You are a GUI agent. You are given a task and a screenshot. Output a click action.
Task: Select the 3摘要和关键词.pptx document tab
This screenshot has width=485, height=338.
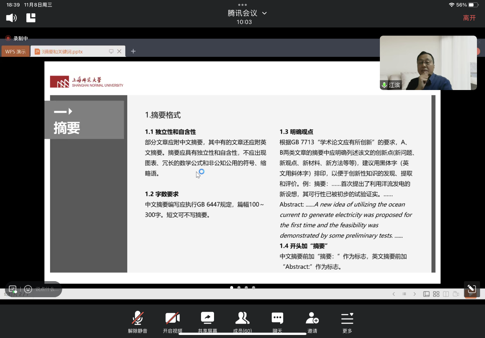(x=62, y=52)
